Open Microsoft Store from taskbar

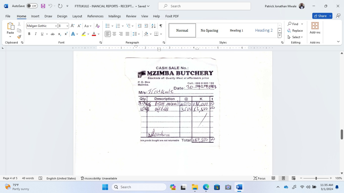[217, 187]
